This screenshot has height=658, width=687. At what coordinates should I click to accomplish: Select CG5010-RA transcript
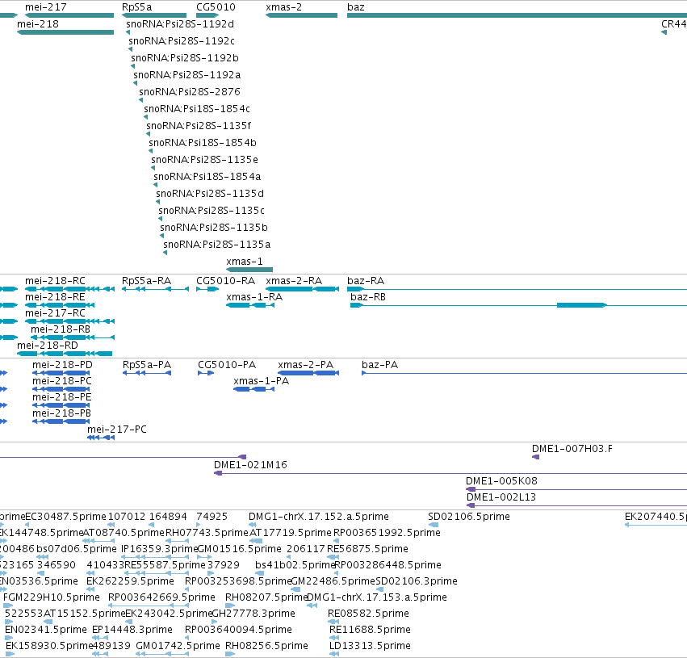(207, 289)
